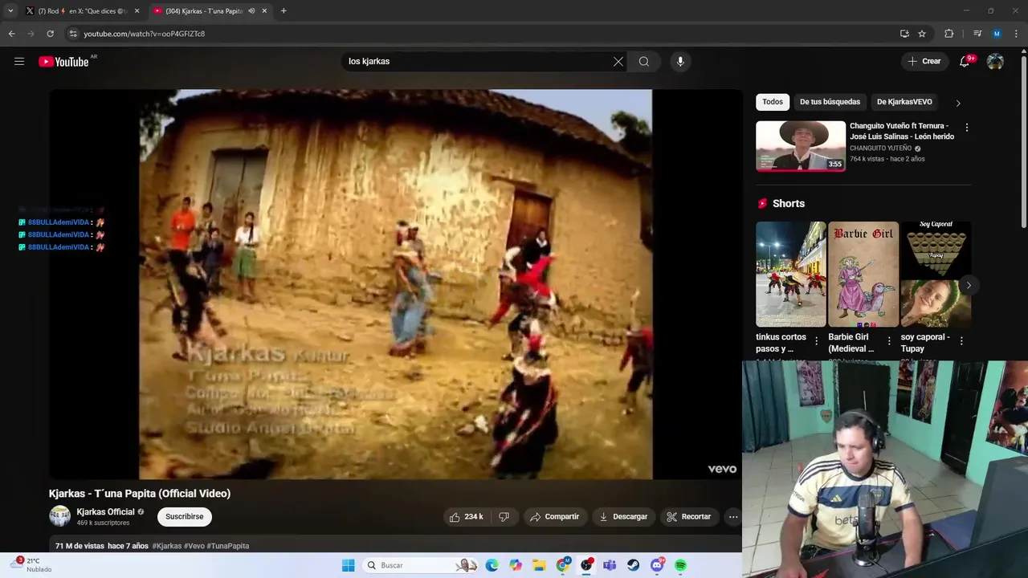The image size is (1028, 578).
Task: Select 'De KjarkasVEVO' filter chip
Action: [904, 102]
